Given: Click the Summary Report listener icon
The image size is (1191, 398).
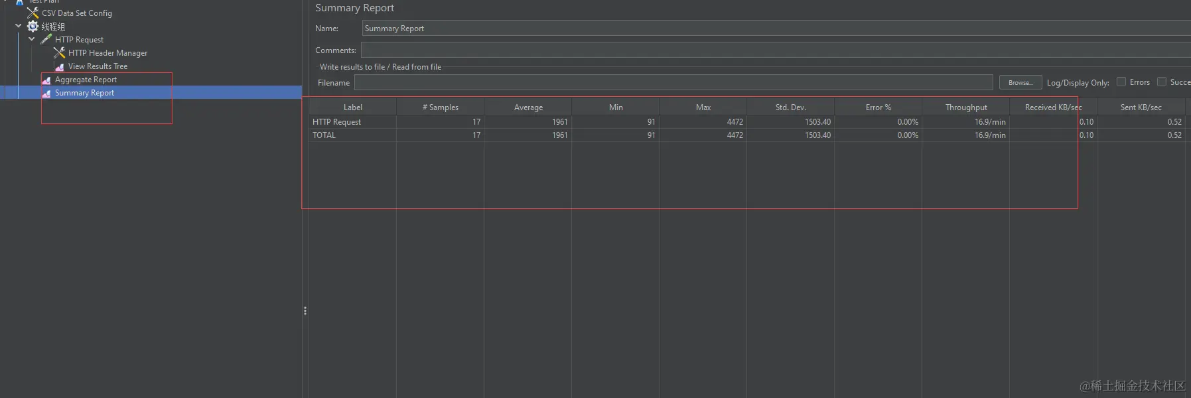Looking at the screenshot, I should click(x=46, y=93).
